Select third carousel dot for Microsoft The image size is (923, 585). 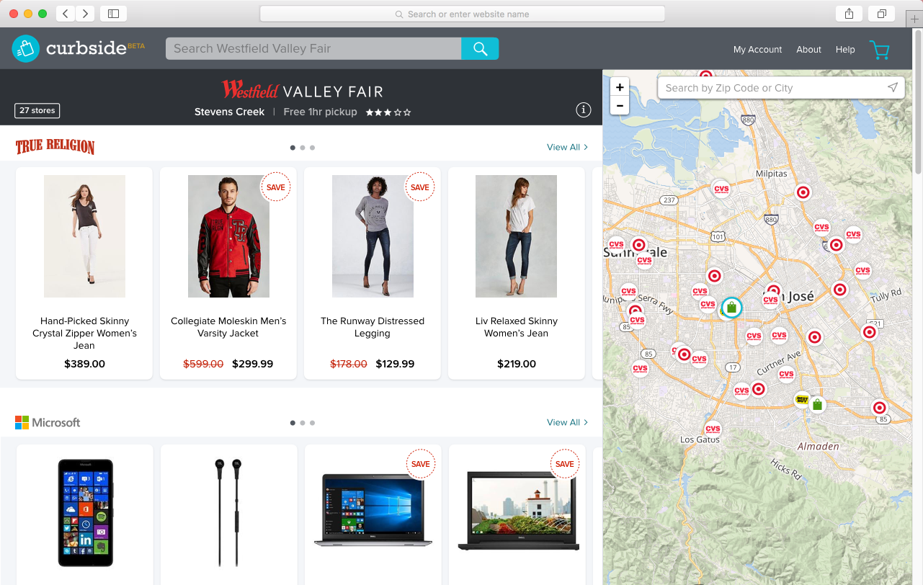coord(312,423)
